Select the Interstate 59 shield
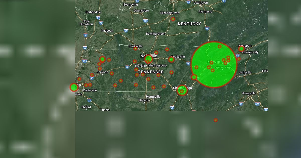 click(x=172, y=108)
